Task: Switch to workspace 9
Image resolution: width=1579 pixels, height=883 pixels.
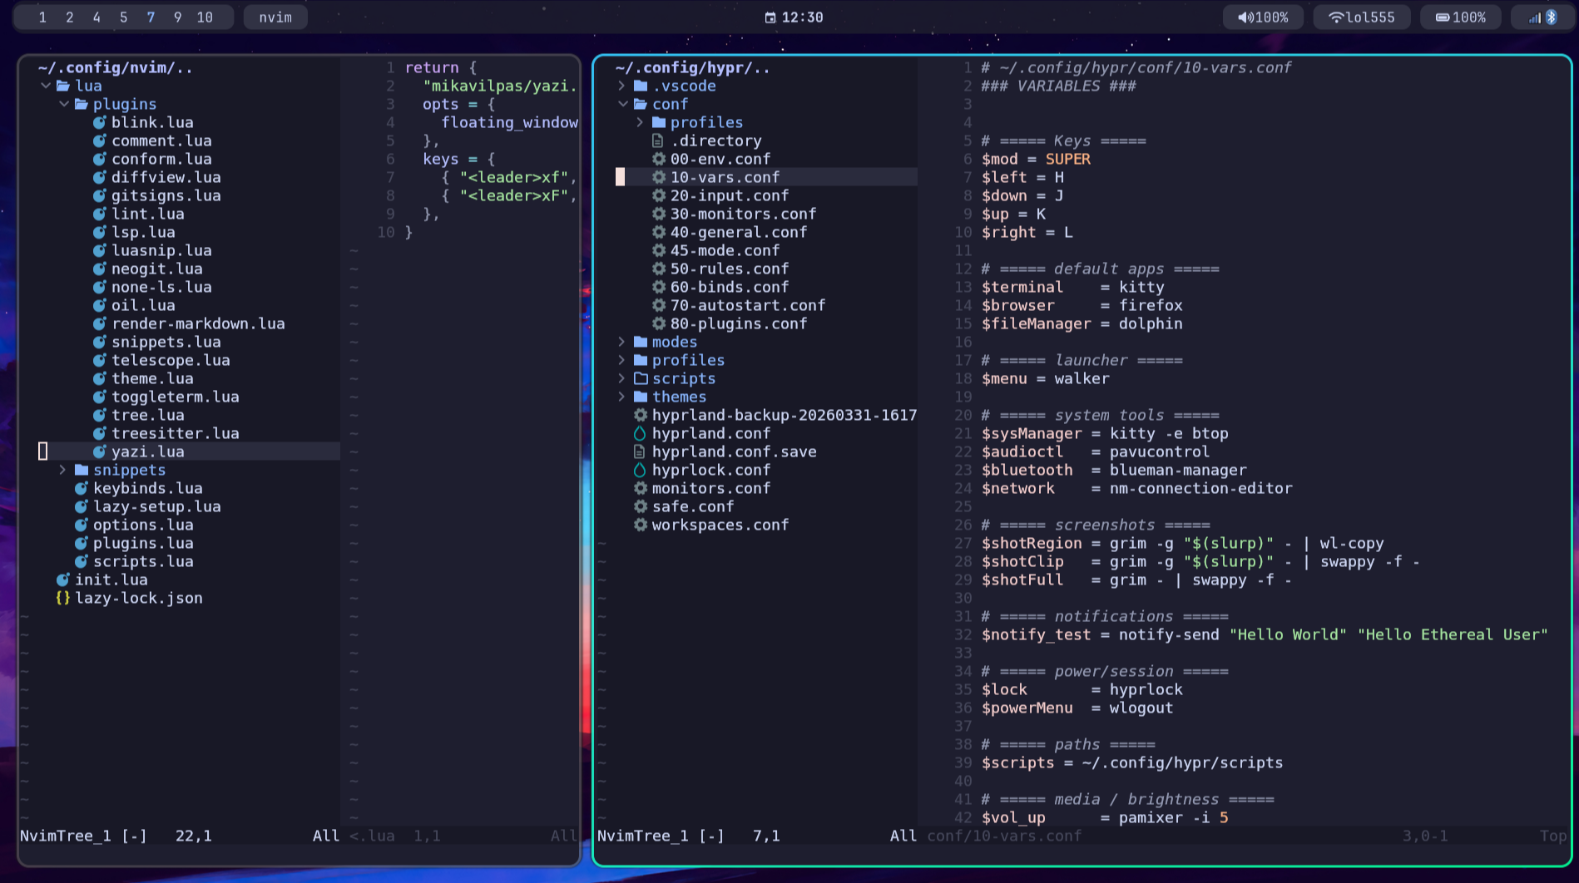Action: point(177,17)
